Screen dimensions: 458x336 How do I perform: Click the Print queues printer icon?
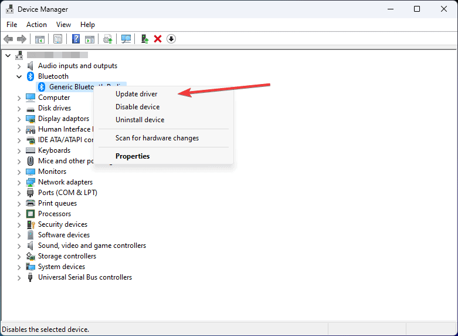coord(30,203)
